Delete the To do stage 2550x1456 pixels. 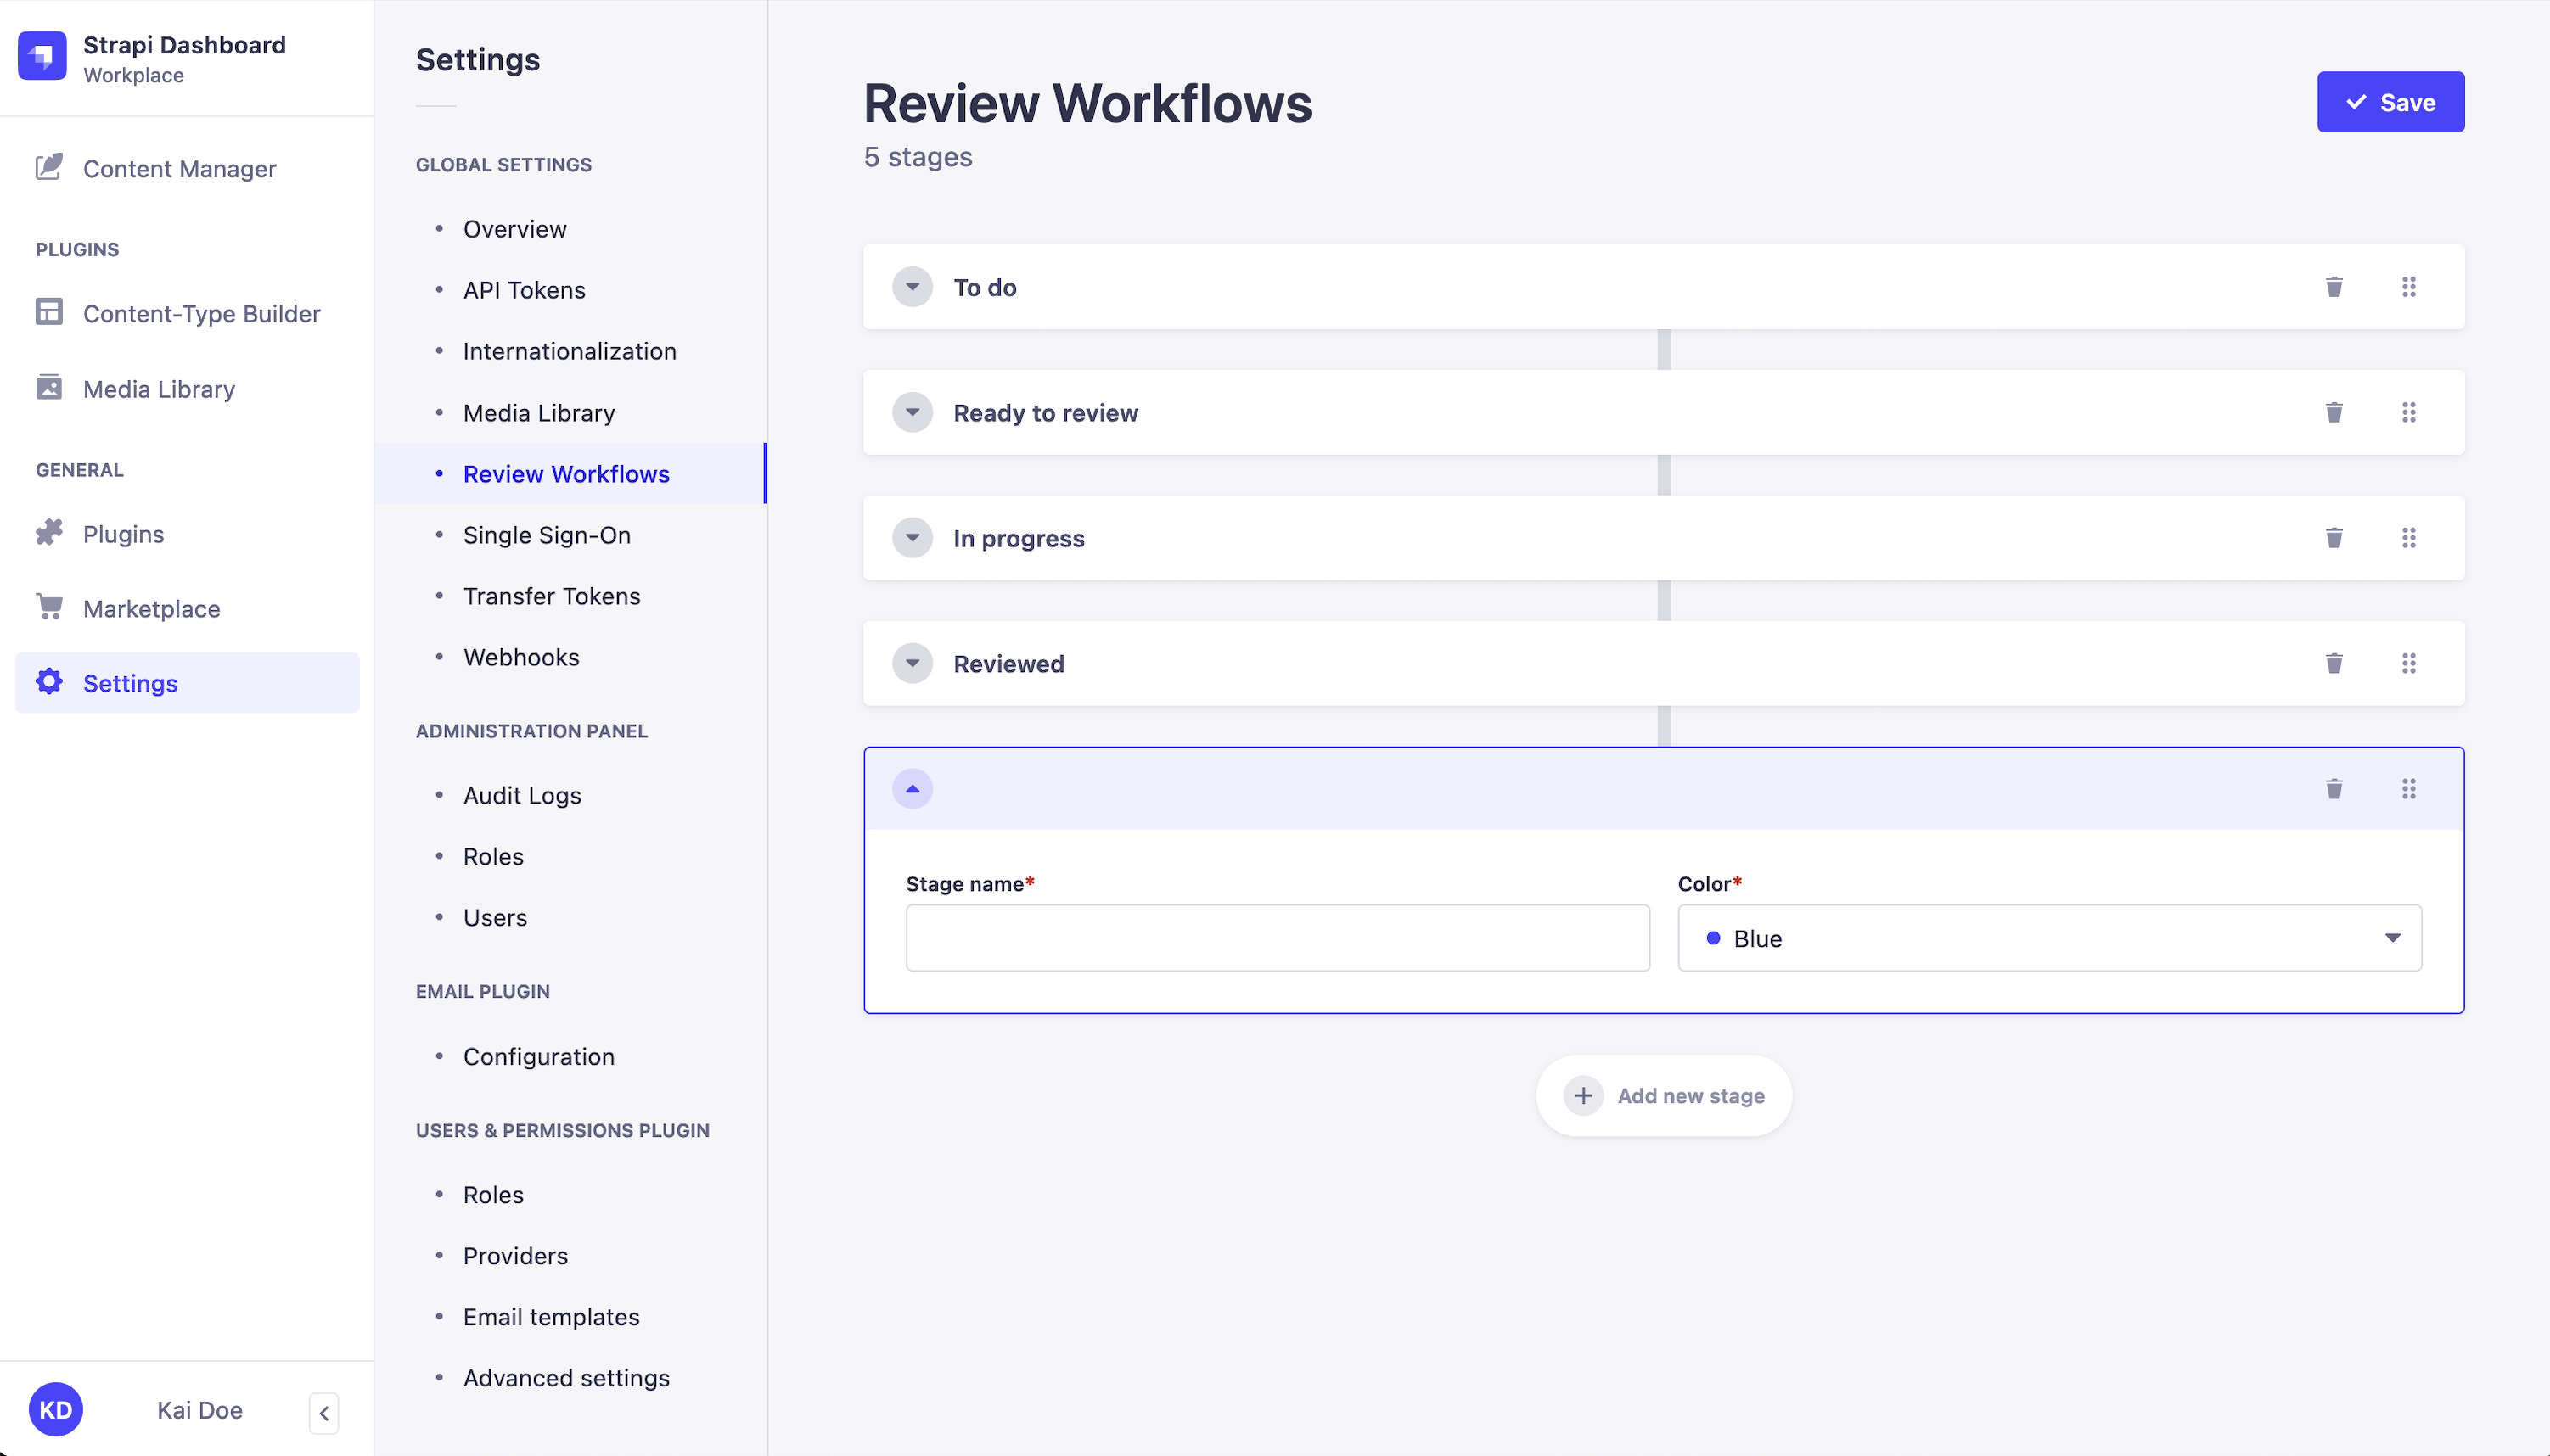[x=2333, y=287]
